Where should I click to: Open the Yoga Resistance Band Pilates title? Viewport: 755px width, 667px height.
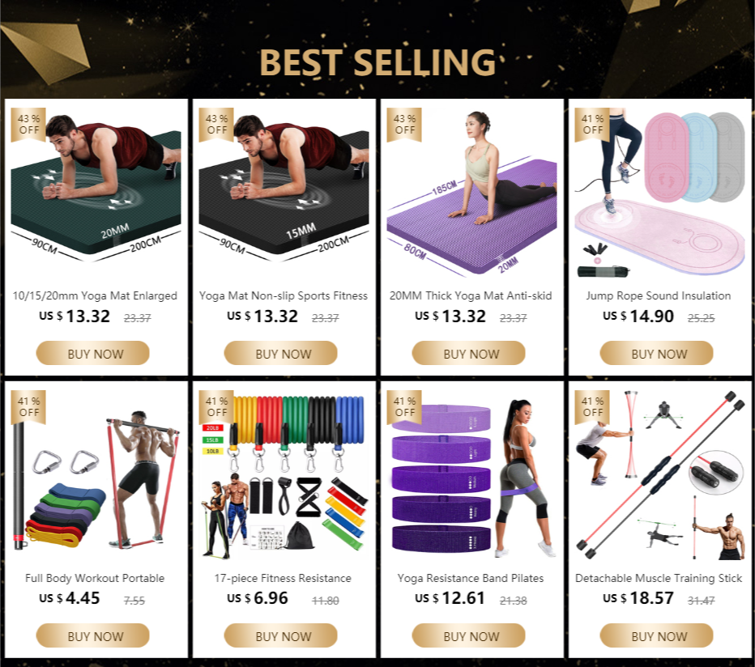click(x=471, y=579)
